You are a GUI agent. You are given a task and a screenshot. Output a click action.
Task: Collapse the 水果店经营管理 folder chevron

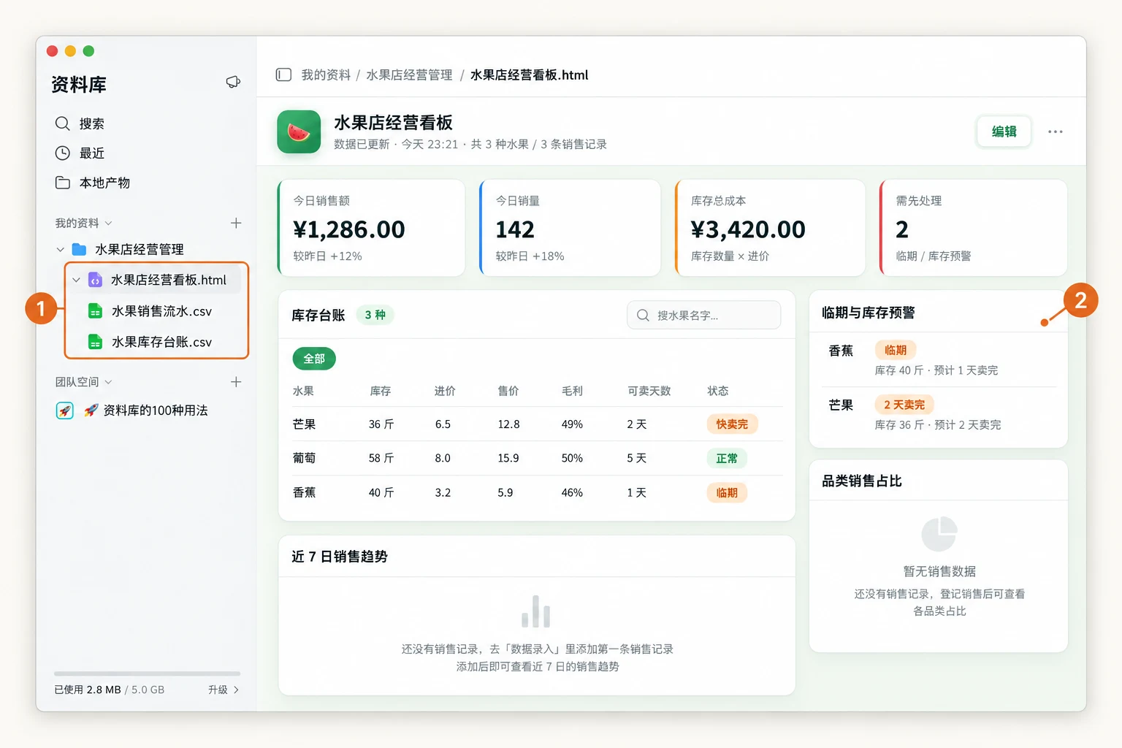coord(61,250)
